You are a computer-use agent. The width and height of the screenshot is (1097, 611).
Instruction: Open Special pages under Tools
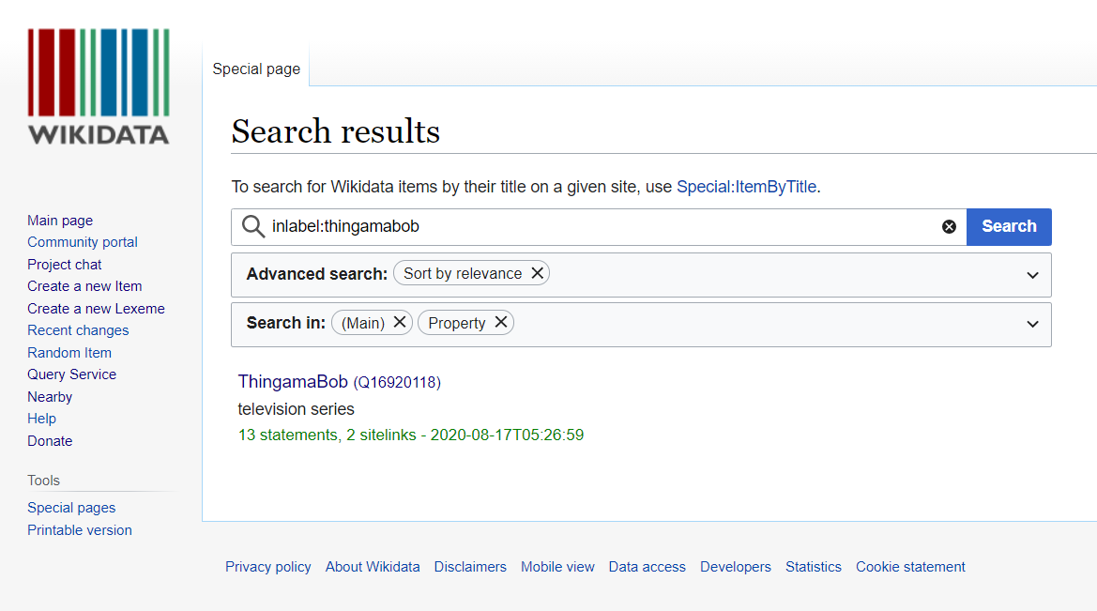tap(71, 508)
